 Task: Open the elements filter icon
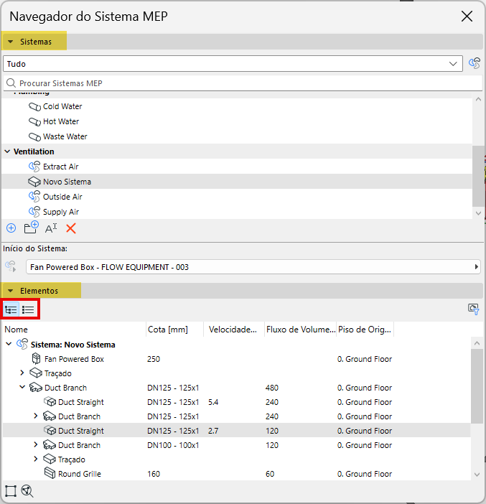(x=474, y=309)
